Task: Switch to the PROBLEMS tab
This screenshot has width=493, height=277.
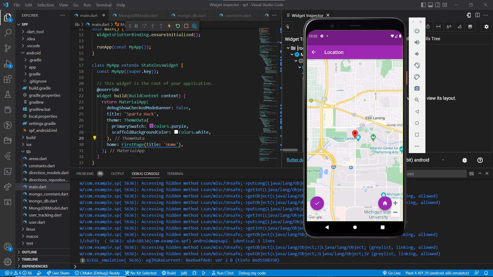Action: (x=85, y=174)
